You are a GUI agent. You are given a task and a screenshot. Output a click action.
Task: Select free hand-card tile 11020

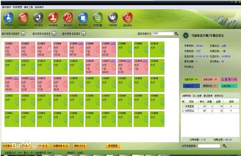point(157,67)
